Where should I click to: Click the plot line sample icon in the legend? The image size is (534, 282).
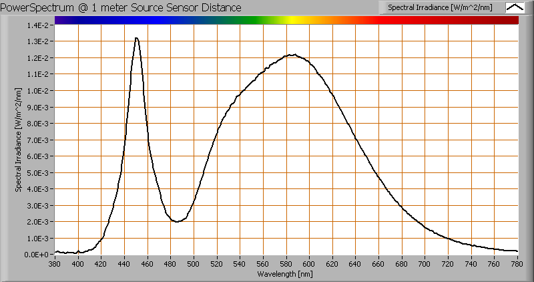click(x=515, y=7)
